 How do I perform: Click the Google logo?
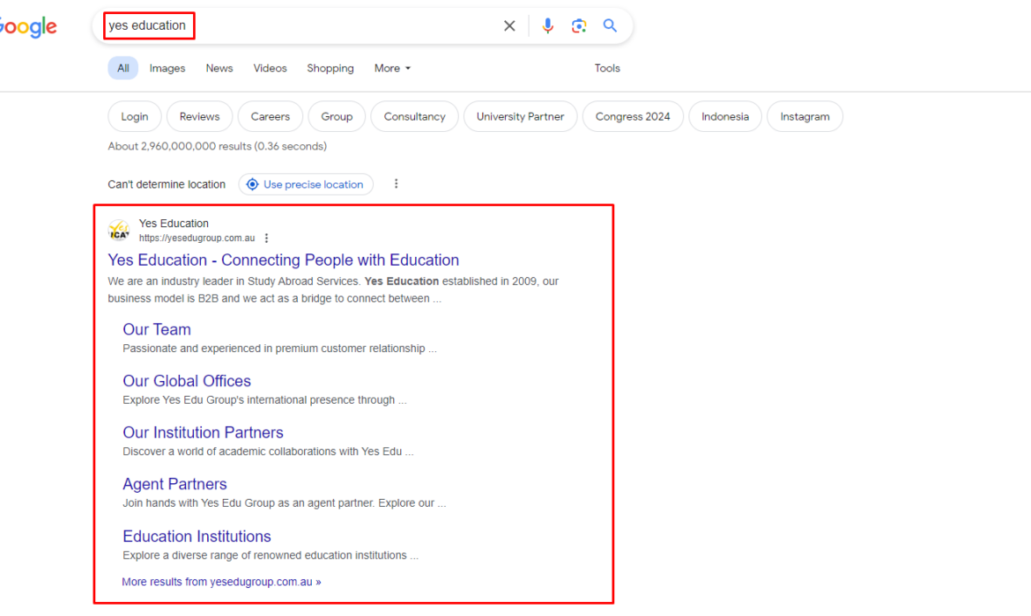(x=27, y=27)
